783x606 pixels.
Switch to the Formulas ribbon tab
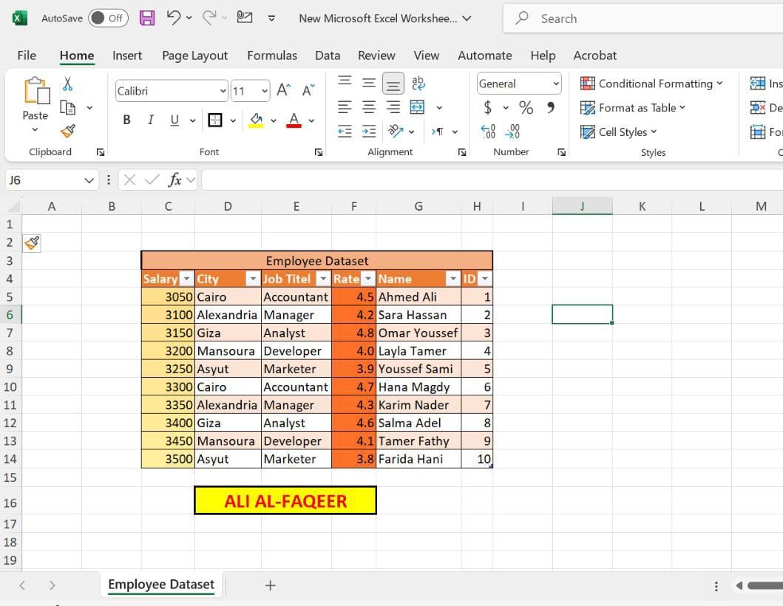click(271, 55)
